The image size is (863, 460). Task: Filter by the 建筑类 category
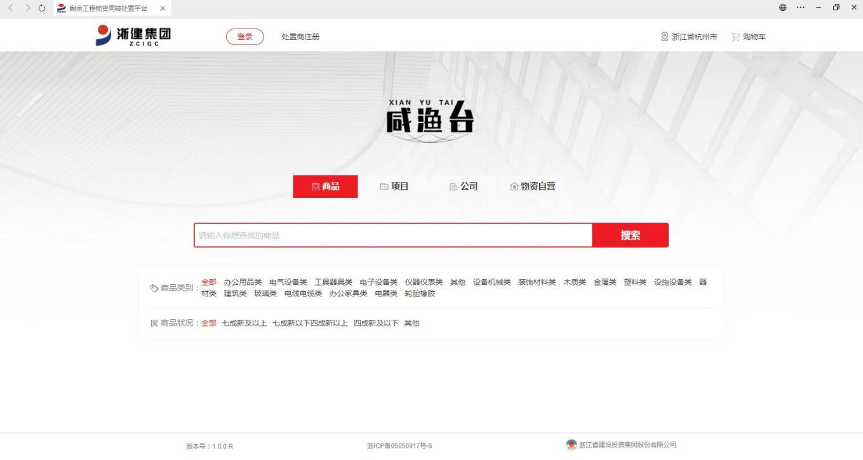coord(235,294)
